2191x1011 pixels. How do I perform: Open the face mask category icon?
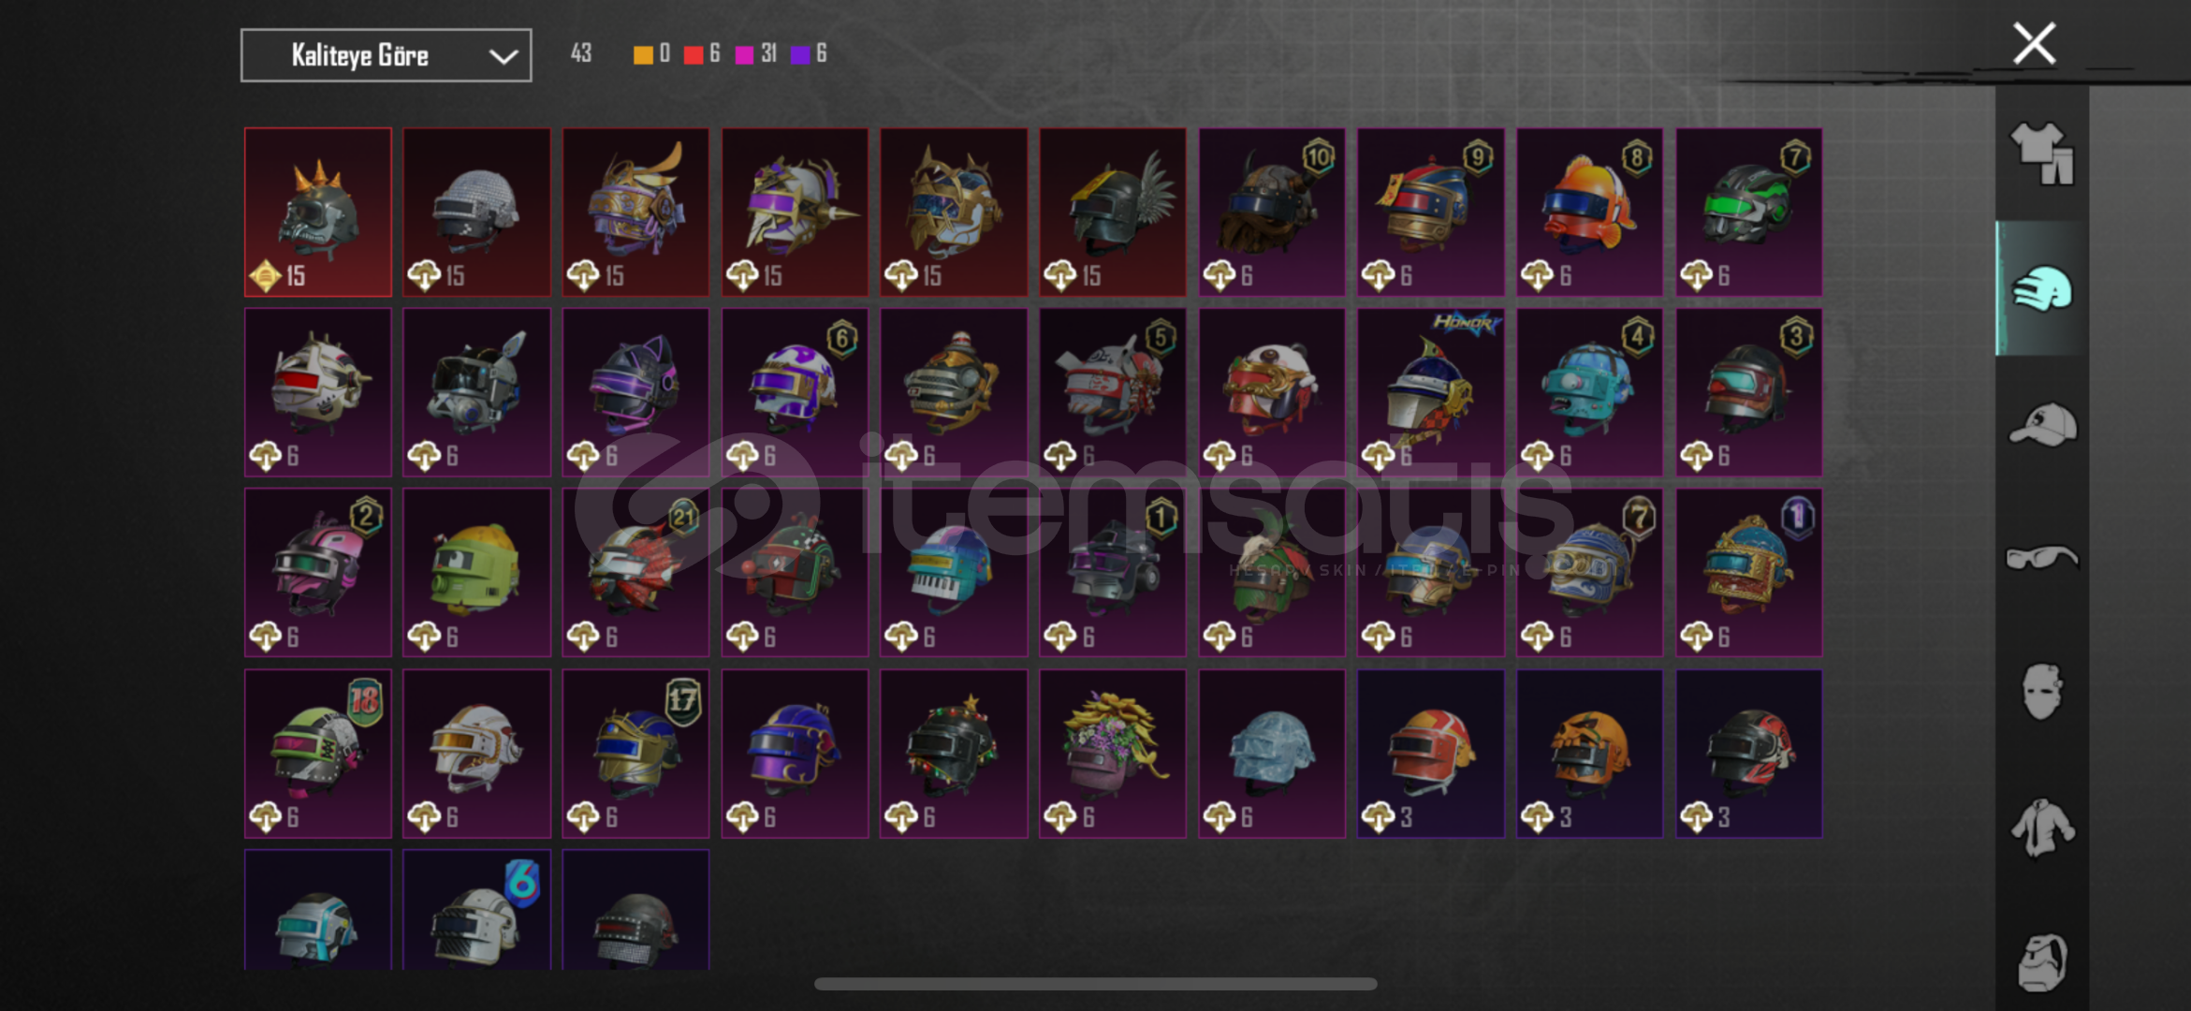pos(2042,692)
